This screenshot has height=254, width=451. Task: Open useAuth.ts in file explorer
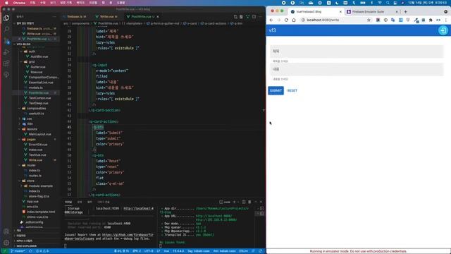point(36,114)
